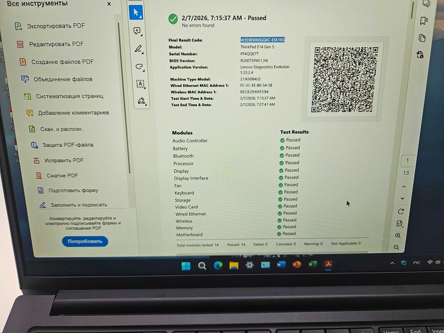
Task: Zoom in with magnifier plus icon
Action: 398,235
